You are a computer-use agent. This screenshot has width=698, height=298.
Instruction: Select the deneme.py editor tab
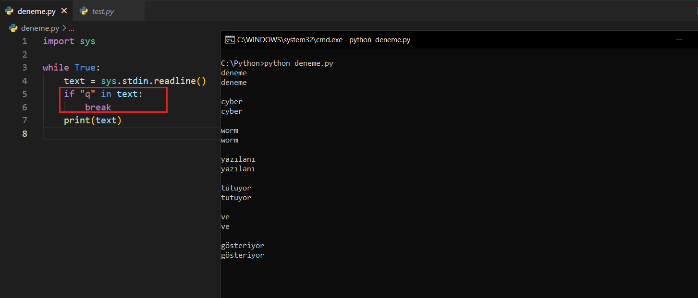coord(36,11)
